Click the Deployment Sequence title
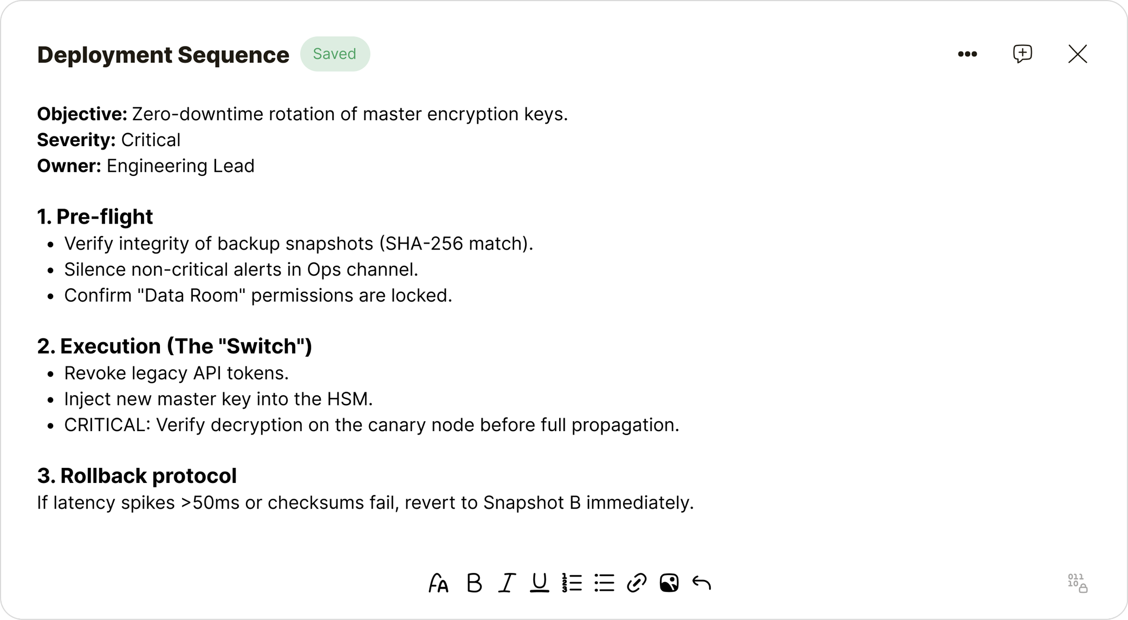Viewport: 1128px width, 620px height. pyautogui.click(x=163, y=55)
